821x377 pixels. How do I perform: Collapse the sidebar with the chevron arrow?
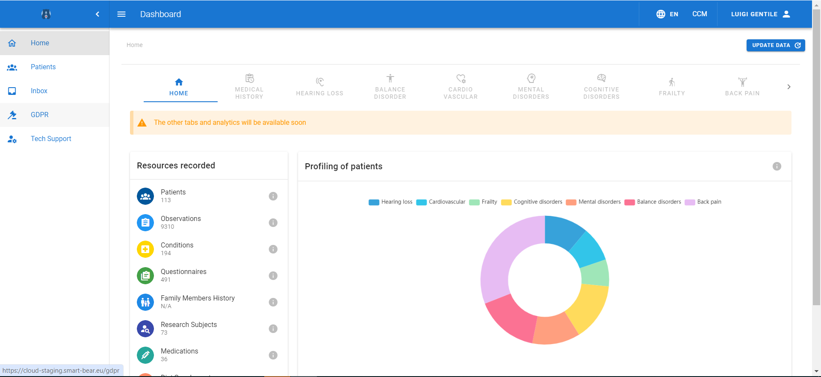97,14
